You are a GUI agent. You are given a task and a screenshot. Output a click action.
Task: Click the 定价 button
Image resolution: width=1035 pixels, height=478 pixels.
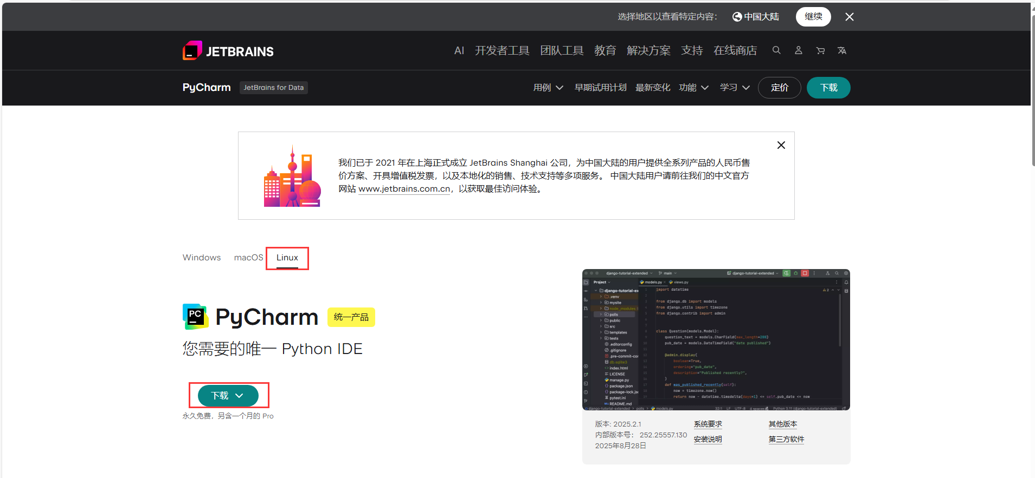tap(780, 88)
